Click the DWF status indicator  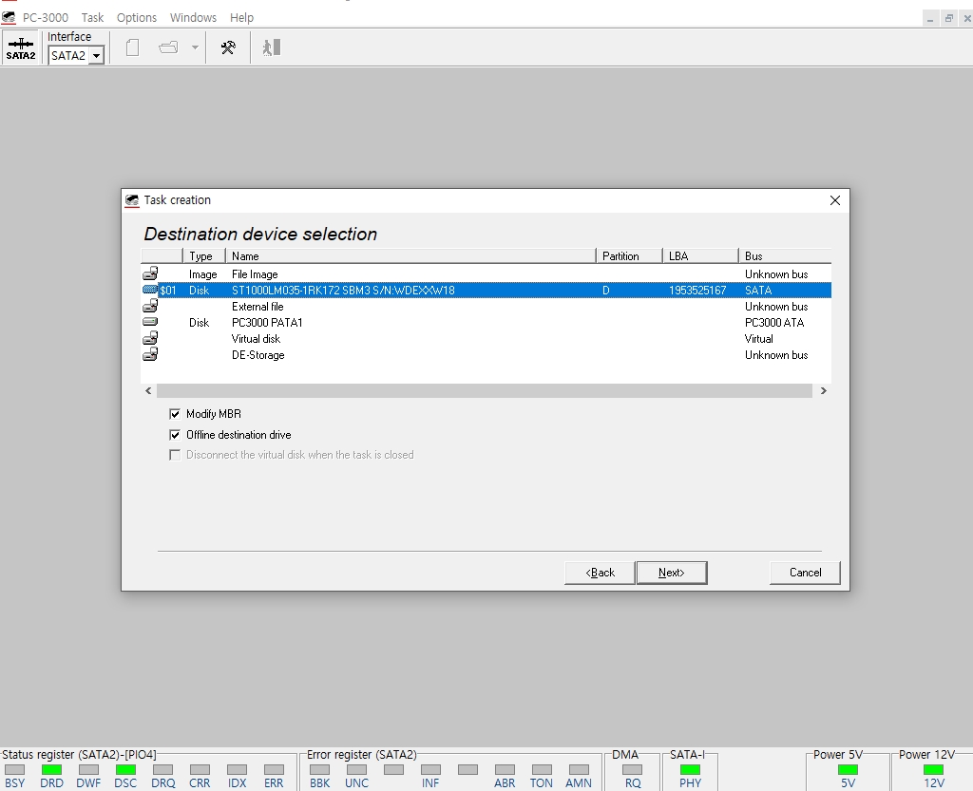88,769
